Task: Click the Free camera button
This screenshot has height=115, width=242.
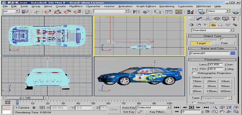Action: tap(224, 43)
